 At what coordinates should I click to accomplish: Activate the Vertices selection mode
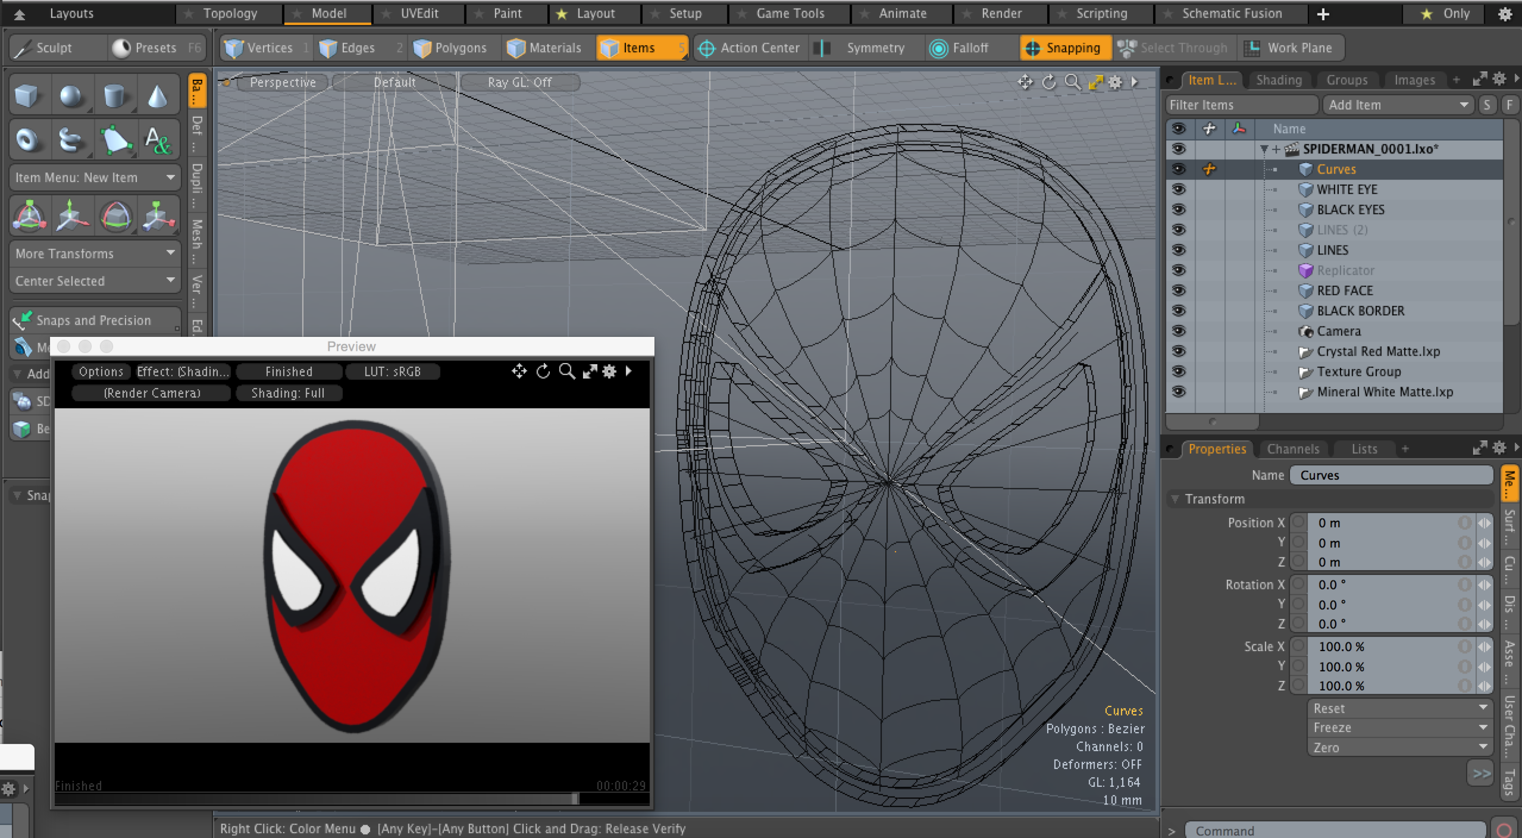(x=265, y=48)
